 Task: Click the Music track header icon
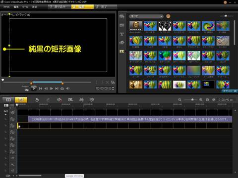point(12,171)
